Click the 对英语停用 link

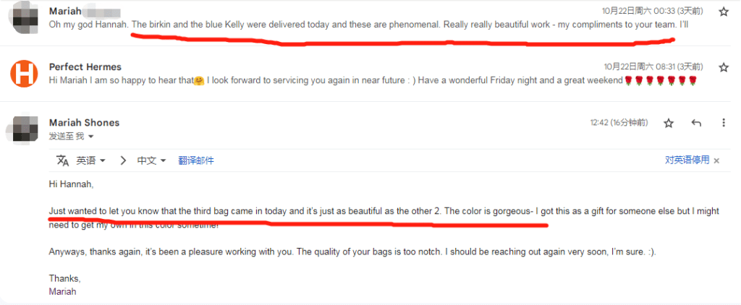687,160
